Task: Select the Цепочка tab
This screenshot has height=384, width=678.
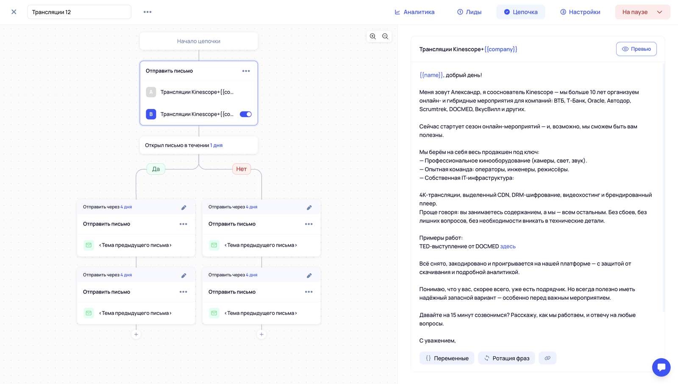Action: click(520, 12)
